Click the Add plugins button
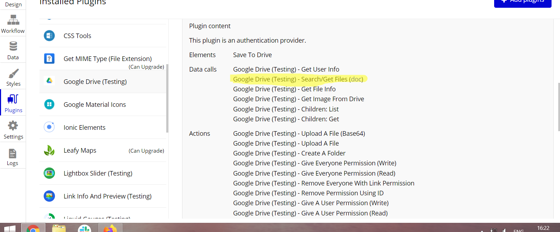Screen dimensions: 560x232 (523, 2)
